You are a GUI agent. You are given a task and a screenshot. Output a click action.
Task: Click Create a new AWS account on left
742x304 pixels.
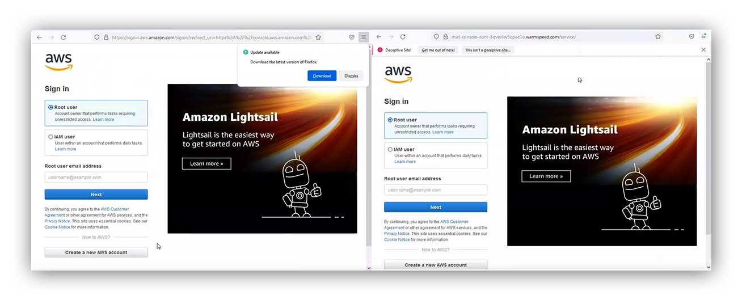96,252
